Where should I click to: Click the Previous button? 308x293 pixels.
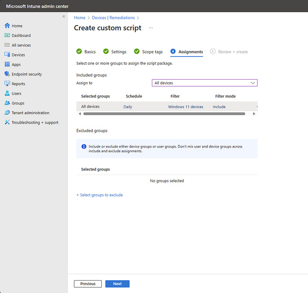pyautogui.click(x=88, y=284)
